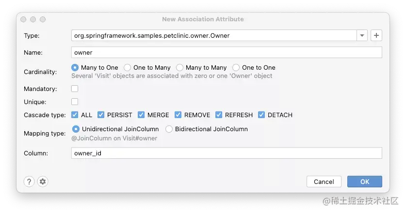Uncheck the REMOVE cascade option
406x213 pixels.
click(178, 115)
